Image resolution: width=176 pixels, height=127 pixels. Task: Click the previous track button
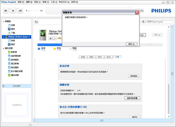(x=6, y=11)
